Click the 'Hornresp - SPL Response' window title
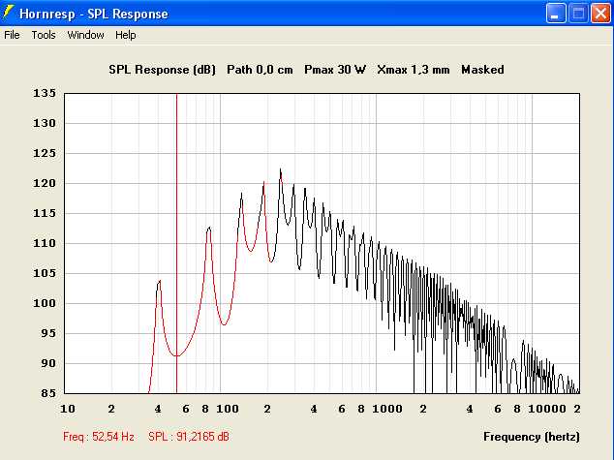Image resolution: width=614 pixels, height=460 pixels. click(94, 14)
